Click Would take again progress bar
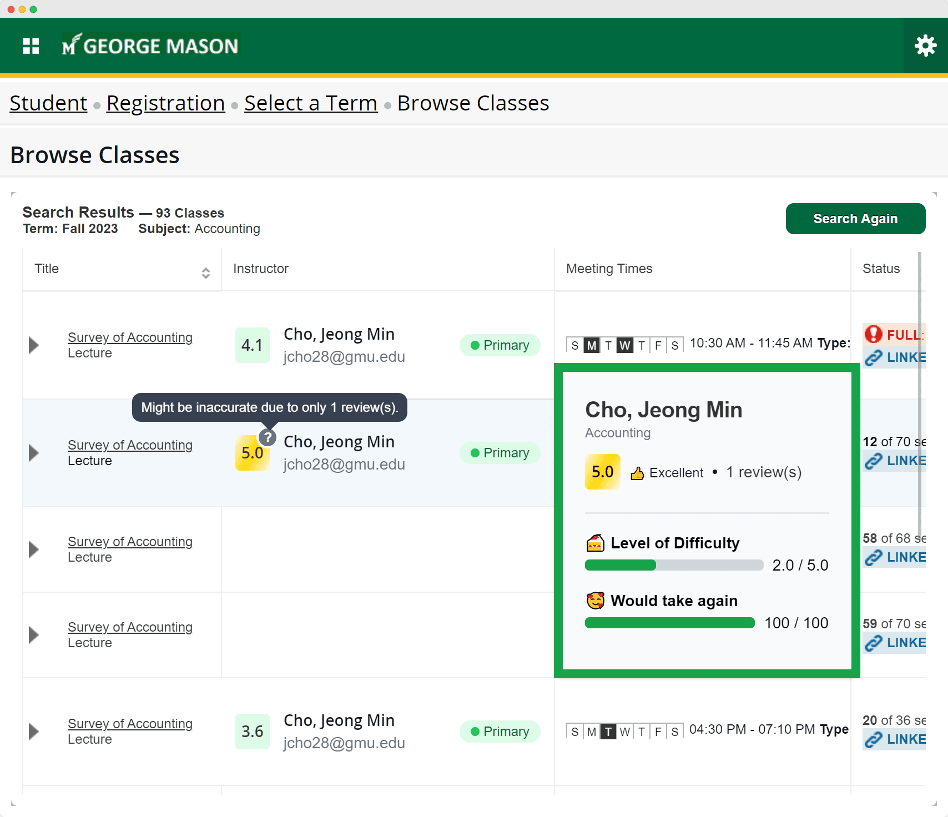This screenshot has width=948, height=817. coord(669,623)
